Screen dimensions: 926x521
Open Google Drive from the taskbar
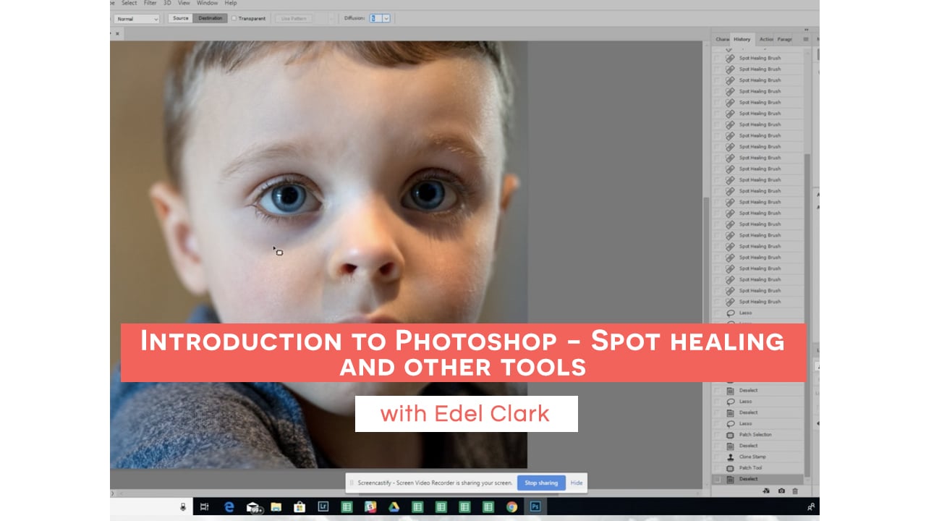[x=394, y=507]
